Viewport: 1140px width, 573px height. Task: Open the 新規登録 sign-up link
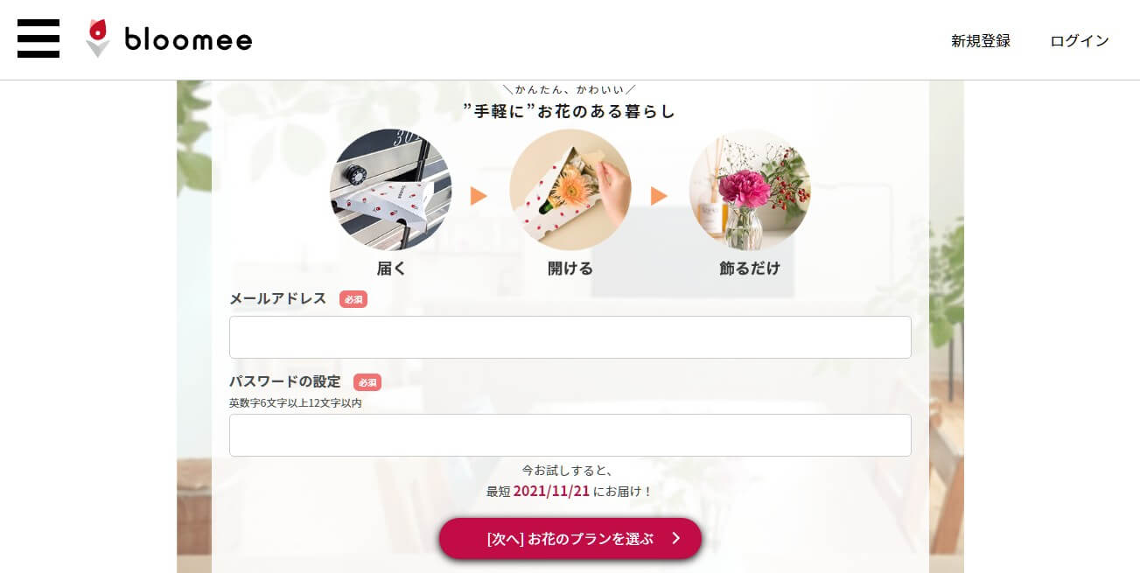click(981, 40)
